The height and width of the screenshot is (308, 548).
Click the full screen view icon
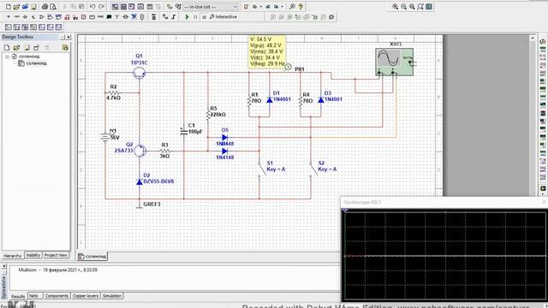point(429,7)
